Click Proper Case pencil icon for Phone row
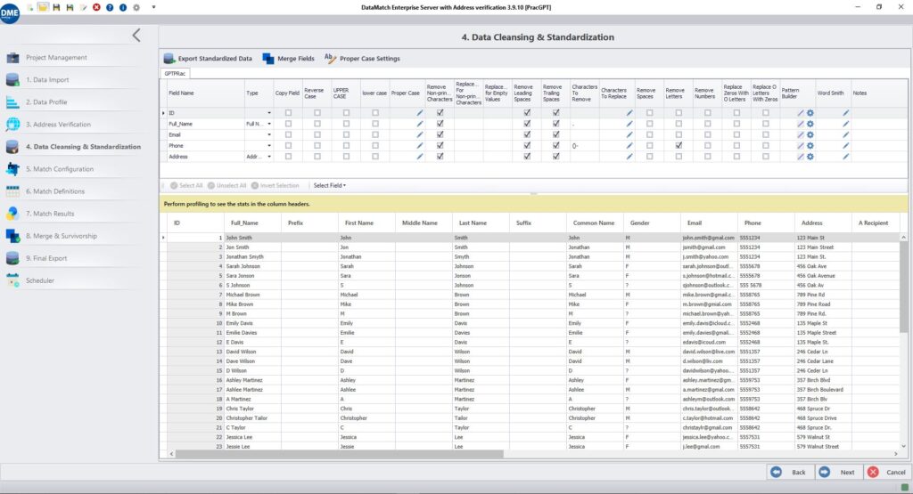913x494 pixels. pos(420,145)
